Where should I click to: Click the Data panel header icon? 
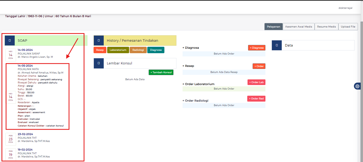click(x=277, y=45)
